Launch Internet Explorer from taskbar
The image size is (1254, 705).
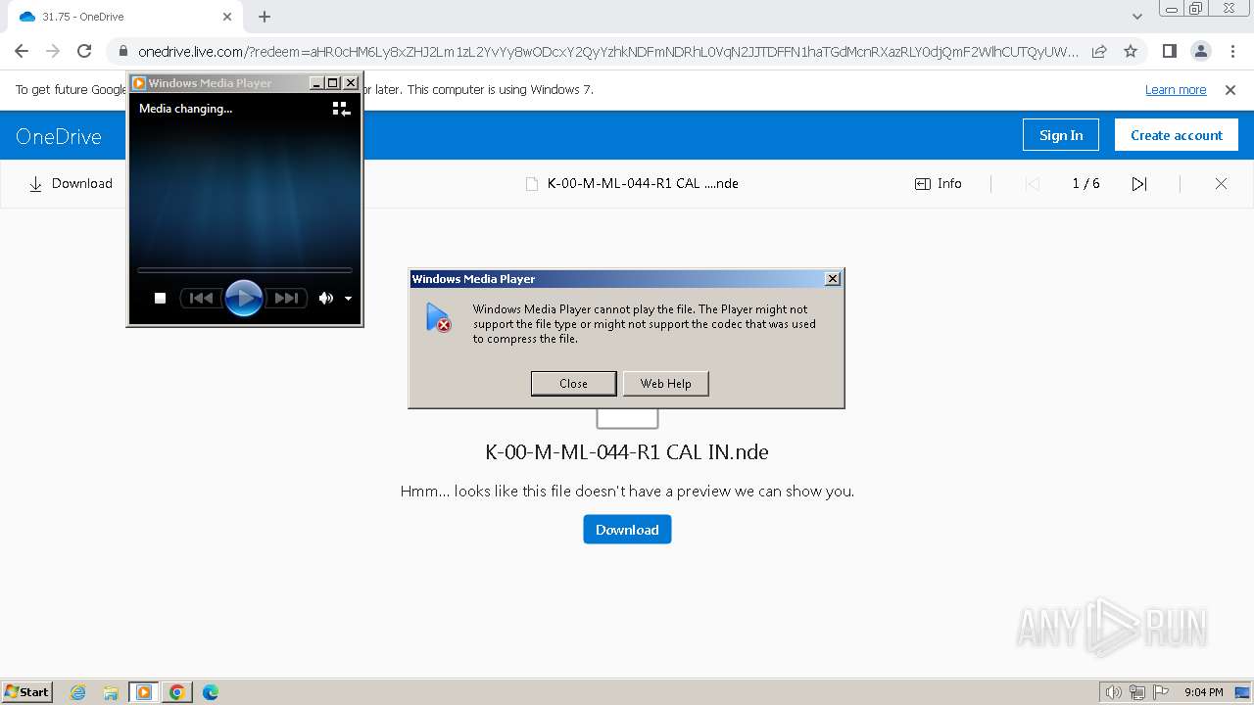[x=78, y=692]
